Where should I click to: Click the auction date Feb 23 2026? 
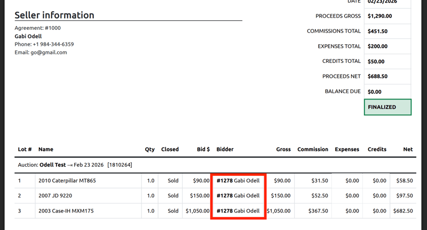89,165
